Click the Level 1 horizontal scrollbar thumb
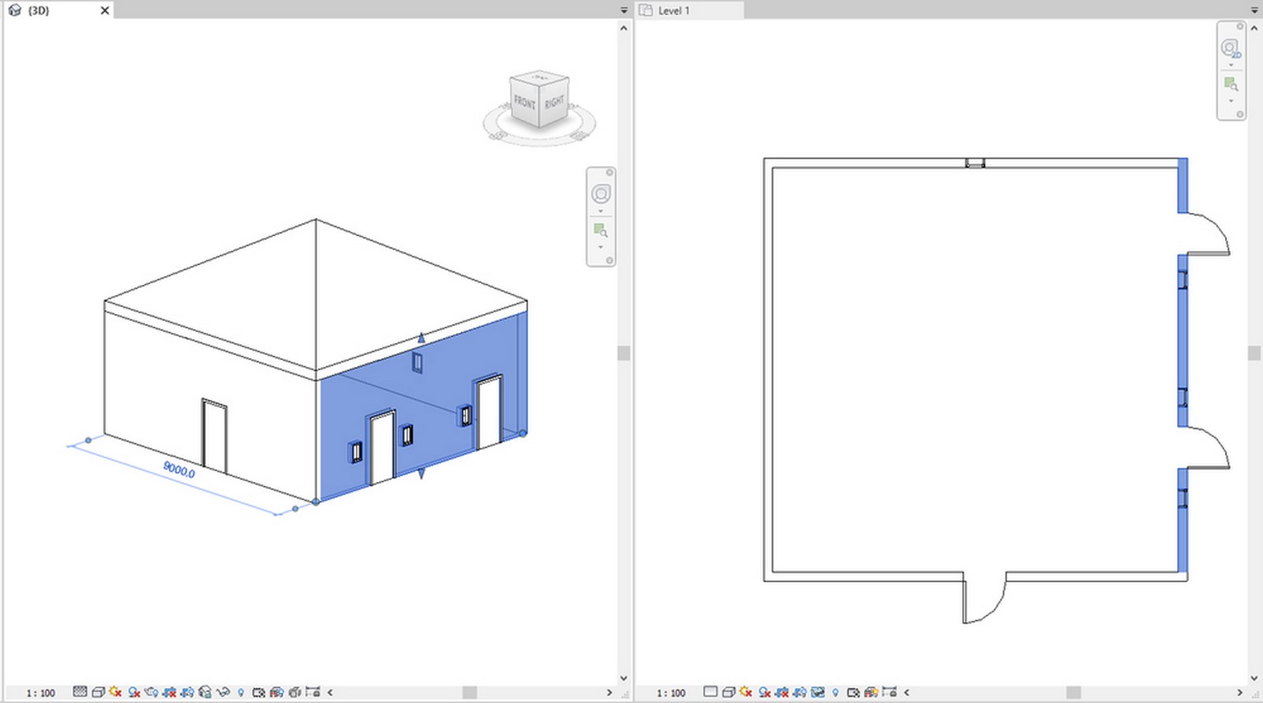 point(1074,693)
